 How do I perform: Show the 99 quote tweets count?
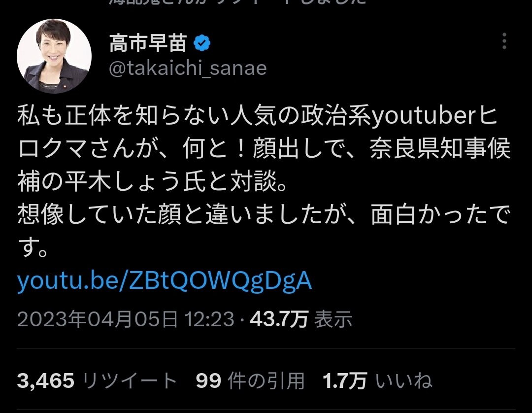[208, 380]
